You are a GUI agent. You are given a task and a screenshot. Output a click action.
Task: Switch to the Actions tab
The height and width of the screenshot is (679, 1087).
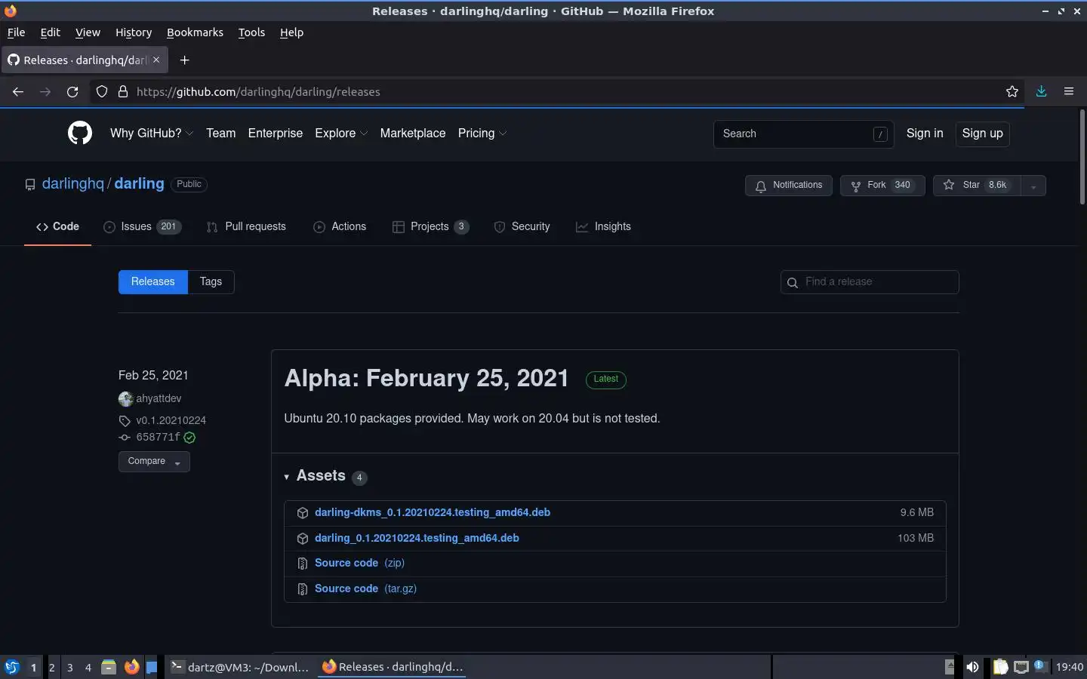(340, 226)
